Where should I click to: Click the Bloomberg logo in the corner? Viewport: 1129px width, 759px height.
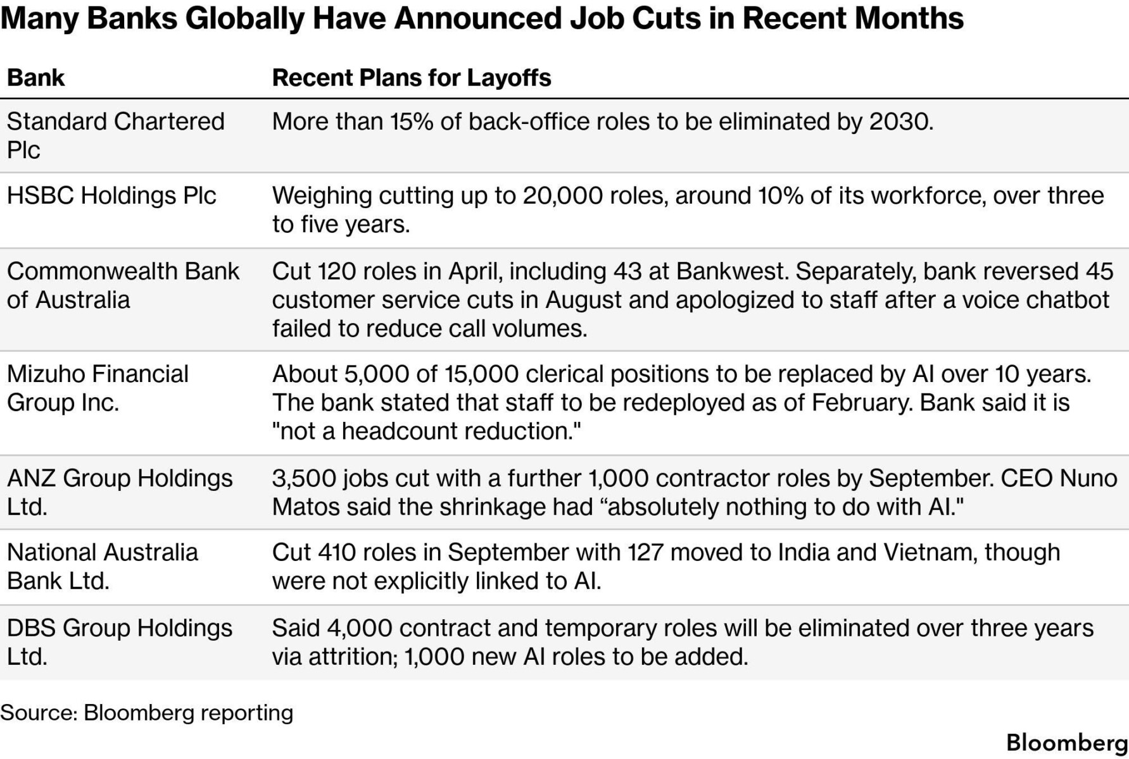1067,742
